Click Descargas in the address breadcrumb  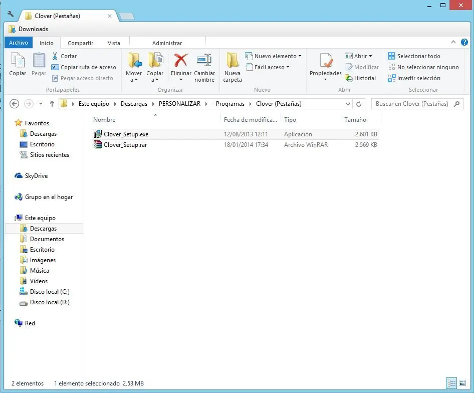pos(134,104)
